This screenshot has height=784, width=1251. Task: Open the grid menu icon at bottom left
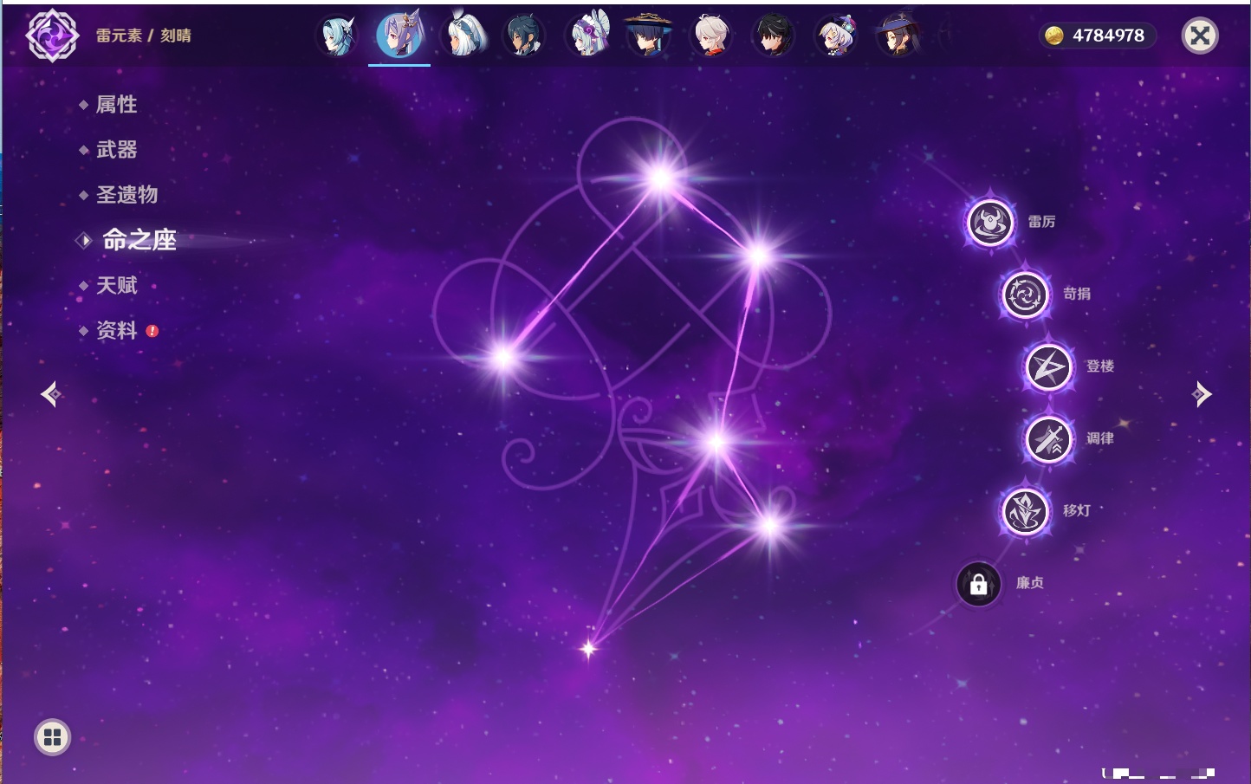click(52, 737)
